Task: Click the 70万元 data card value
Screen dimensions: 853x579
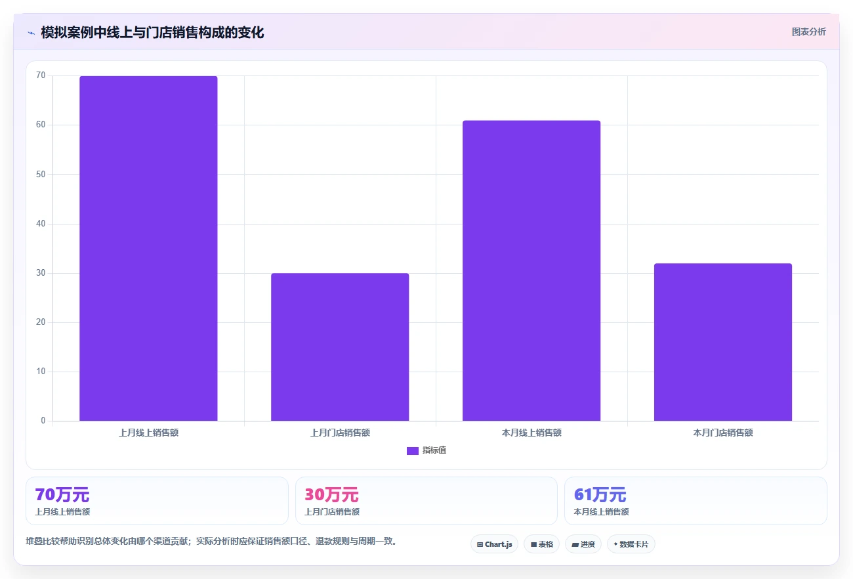Action: pyautogui.click(x=62, y=495)
